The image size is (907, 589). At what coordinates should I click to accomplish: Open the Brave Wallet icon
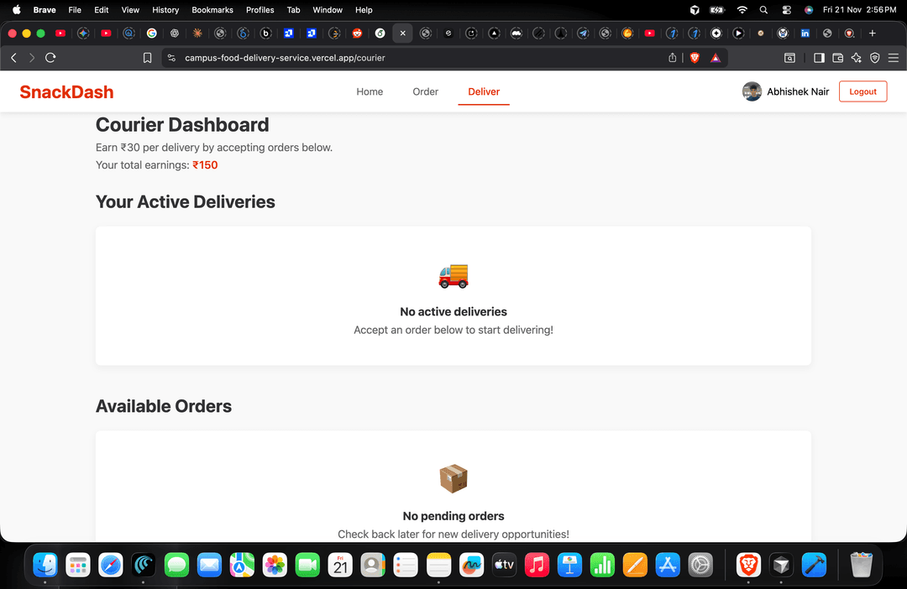click(837, 58)
